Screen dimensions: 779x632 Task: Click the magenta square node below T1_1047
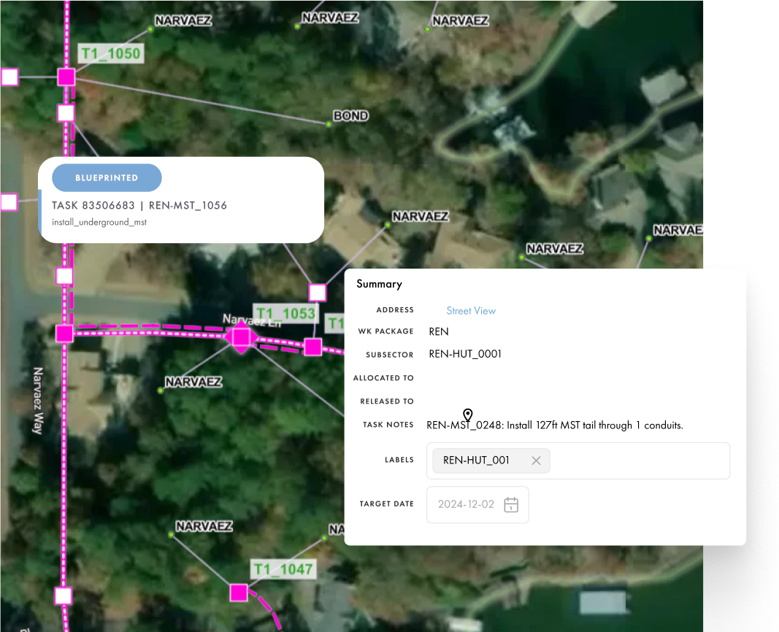pos(239,593)
